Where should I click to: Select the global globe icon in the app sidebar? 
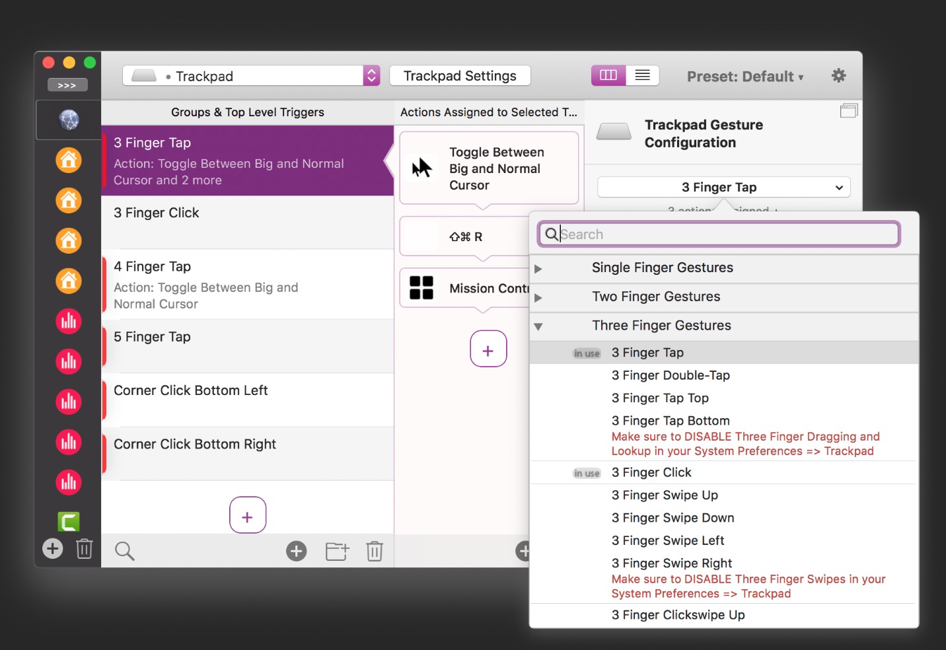[x=69, y=120]
